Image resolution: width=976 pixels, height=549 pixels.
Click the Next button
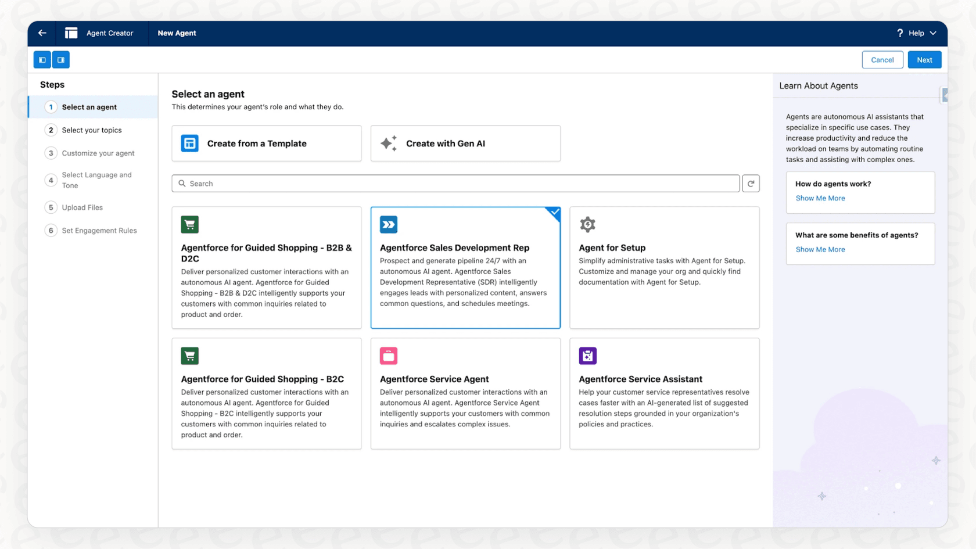pyautogui.click(x=924, y=59)
